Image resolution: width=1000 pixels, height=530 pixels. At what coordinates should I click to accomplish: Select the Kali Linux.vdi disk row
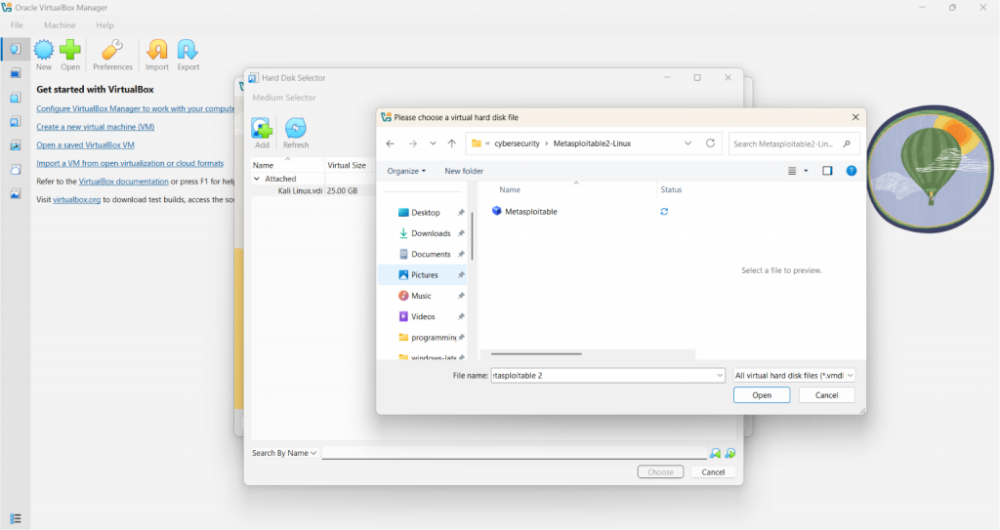313,190
